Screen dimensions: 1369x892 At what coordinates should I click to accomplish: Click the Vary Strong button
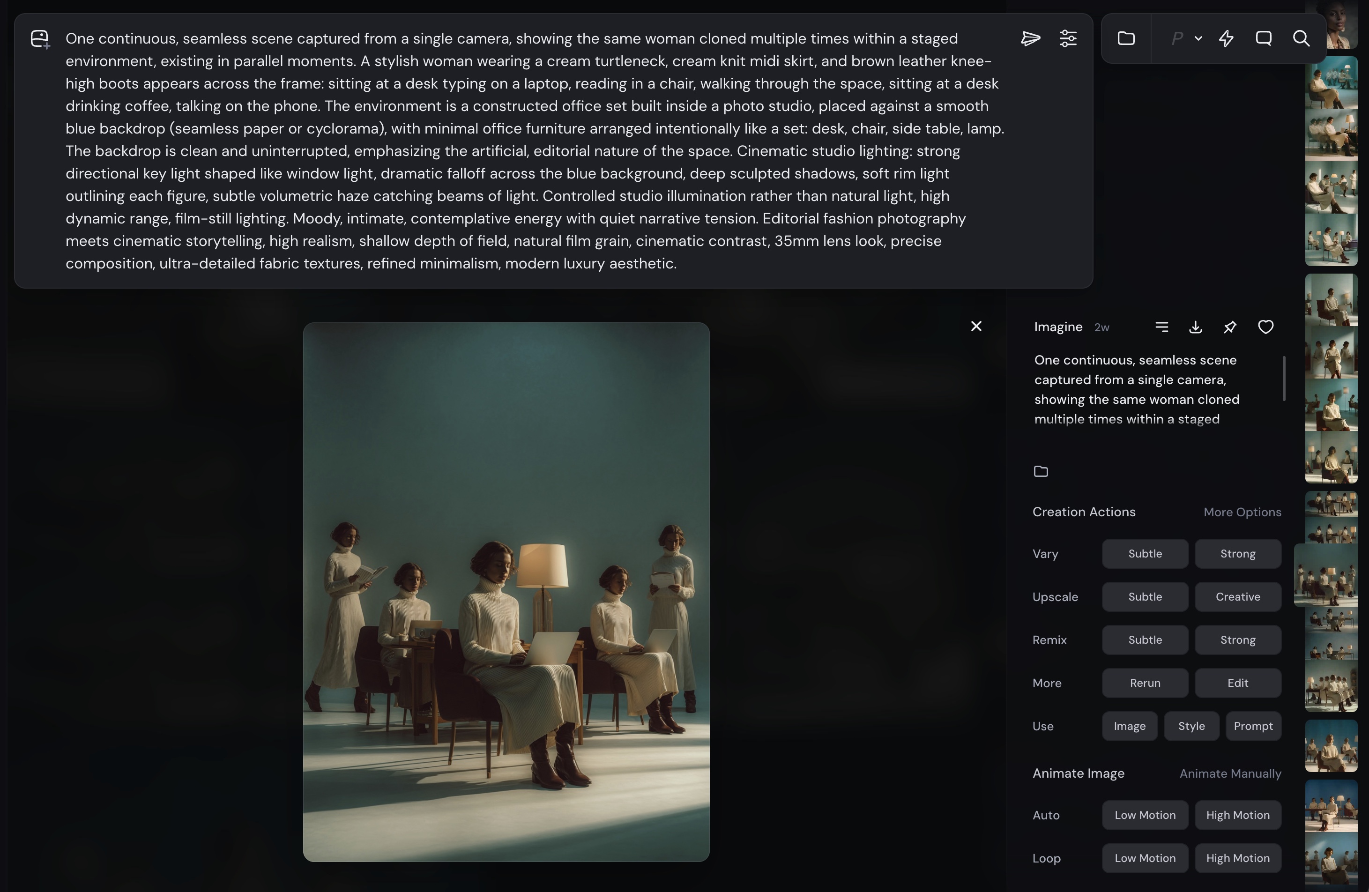click(x=1237, y=554)
